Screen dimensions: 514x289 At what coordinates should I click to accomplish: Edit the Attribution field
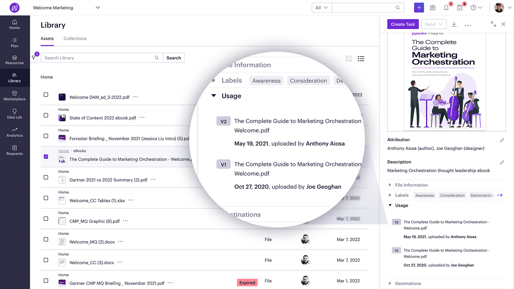point(502,140)
